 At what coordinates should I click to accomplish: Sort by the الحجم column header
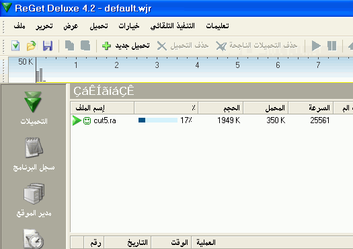point(221,108)
